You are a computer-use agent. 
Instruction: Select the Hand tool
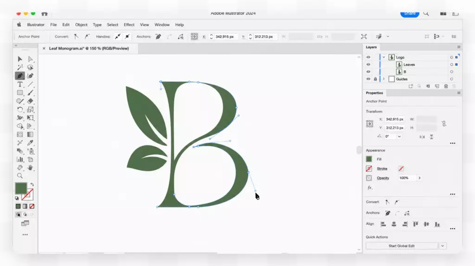pyautogui.click(x=30, y=167)
